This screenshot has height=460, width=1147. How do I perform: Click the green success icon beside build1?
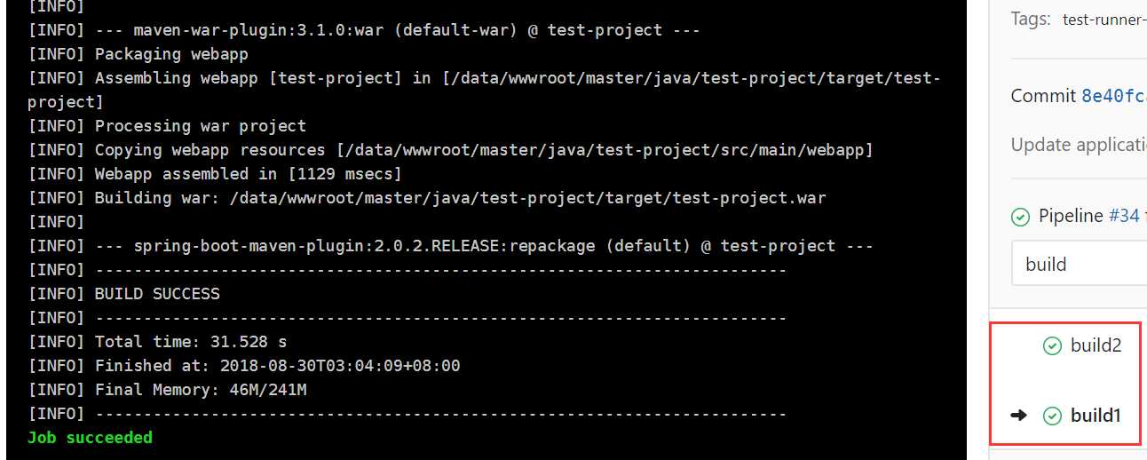point(1052,416)
